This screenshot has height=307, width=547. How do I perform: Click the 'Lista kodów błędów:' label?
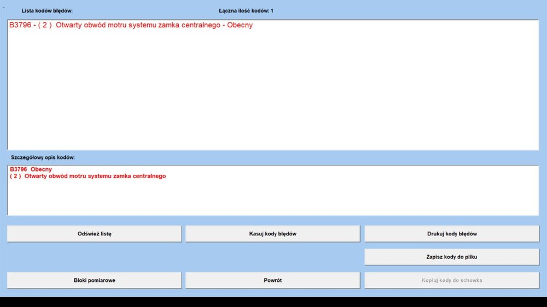click(x=47, y=11)
